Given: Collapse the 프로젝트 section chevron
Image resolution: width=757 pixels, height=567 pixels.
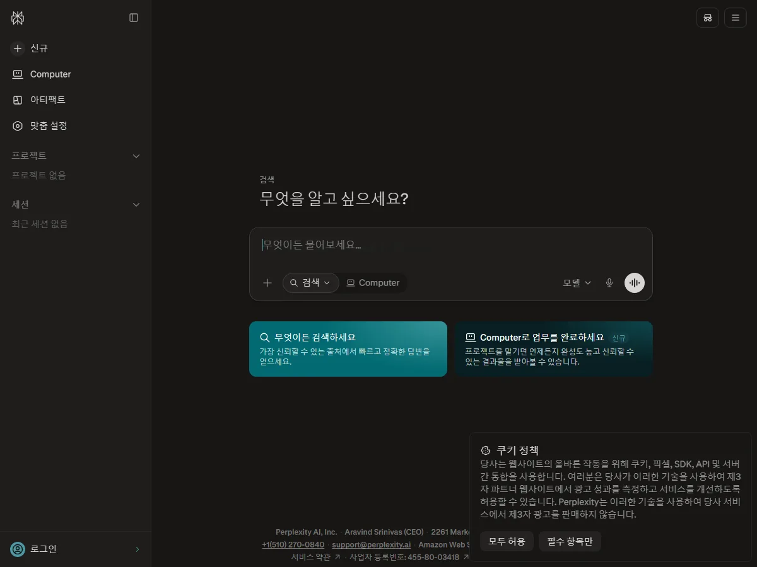Looking at the screenshot, I should [x=136, y=156].
